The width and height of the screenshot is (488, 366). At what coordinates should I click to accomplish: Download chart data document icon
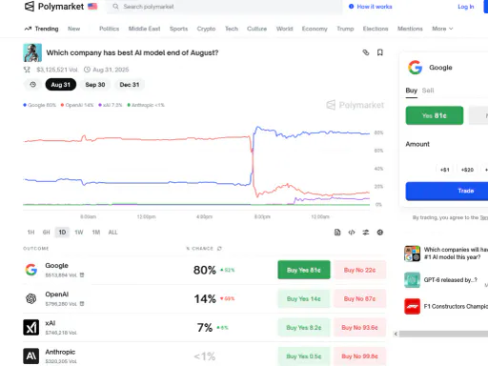coord(337,233)
